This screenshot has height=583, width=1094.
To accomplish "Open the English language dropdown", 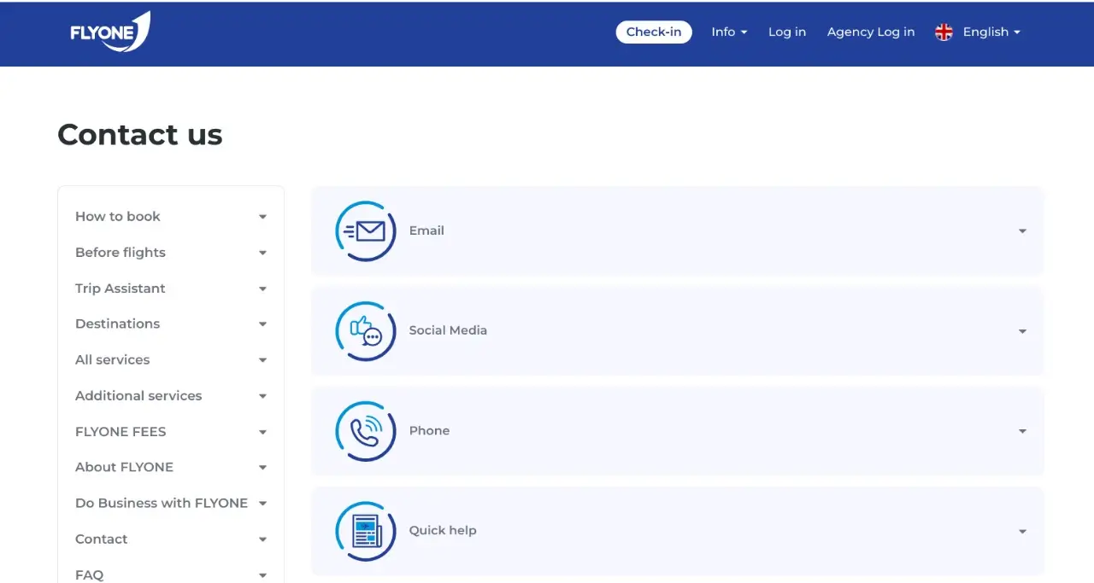I will (991, 32).
